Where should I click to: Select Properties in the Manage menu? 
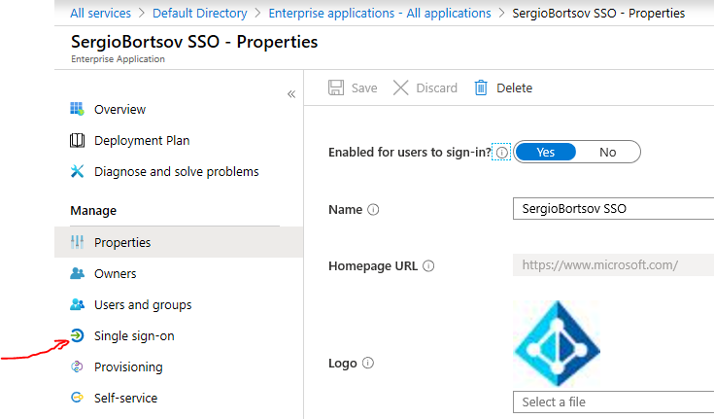coord(122,242)
